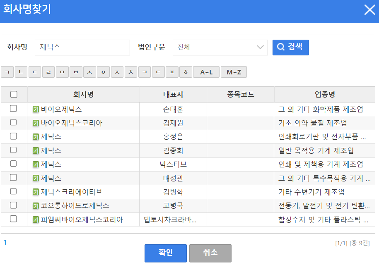The height and width of the screenshot is (267, 379).
Task: Select company name 바이오제닉스코리아
Action: tap(72, 123)
